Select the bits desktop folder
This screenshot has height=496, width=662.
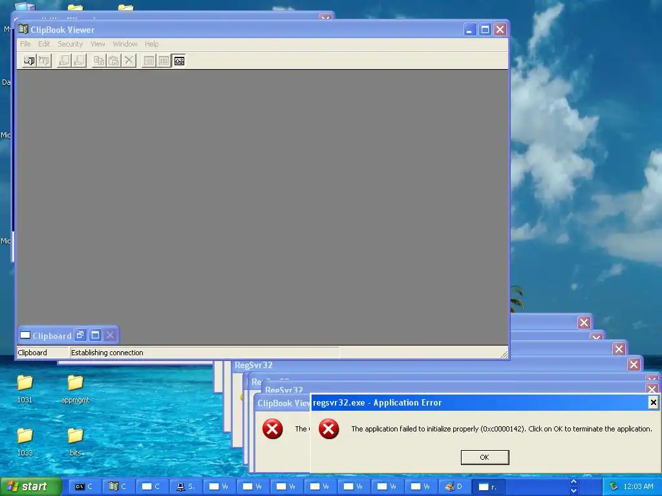pyautogui.click(x=75, y=442)
